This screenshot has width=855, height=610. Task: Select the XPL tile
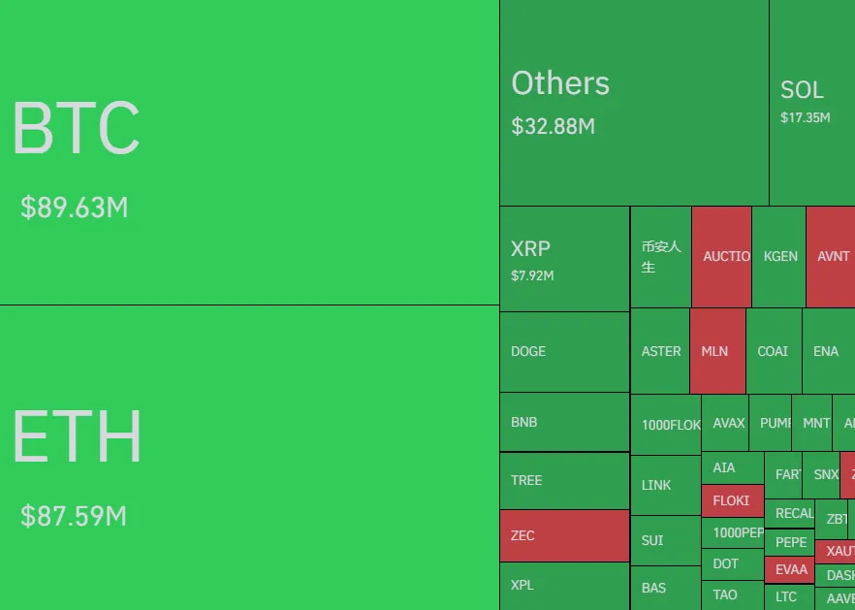[x=564, y=586]
